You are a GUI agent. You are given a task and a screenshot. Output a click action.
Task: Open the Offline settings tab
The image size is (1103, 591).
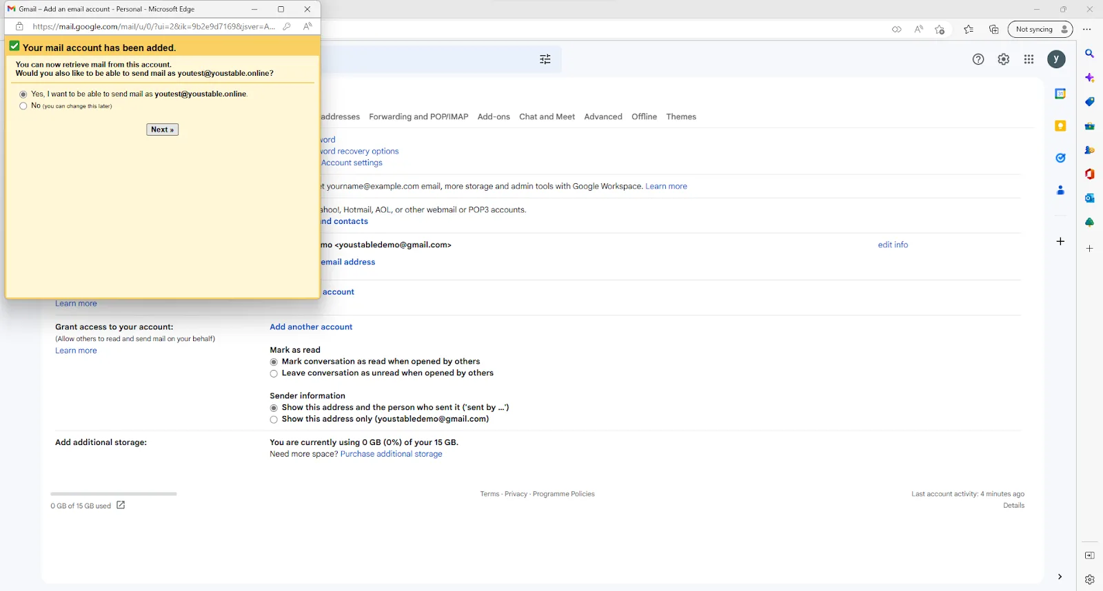coord(644,116)
